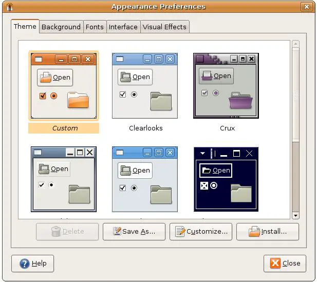Pick the purple Crux theme preview
Screen dimensions: 317x282
click(226, 85)
